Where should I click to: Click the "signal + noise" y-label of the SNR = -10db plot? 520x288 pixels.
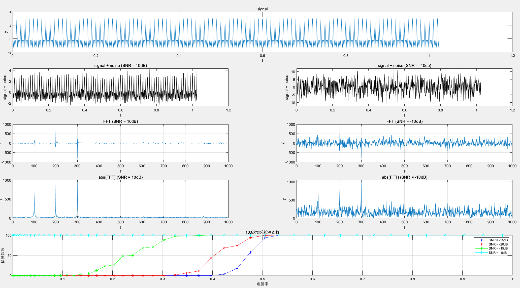click(x=287, y=87)
